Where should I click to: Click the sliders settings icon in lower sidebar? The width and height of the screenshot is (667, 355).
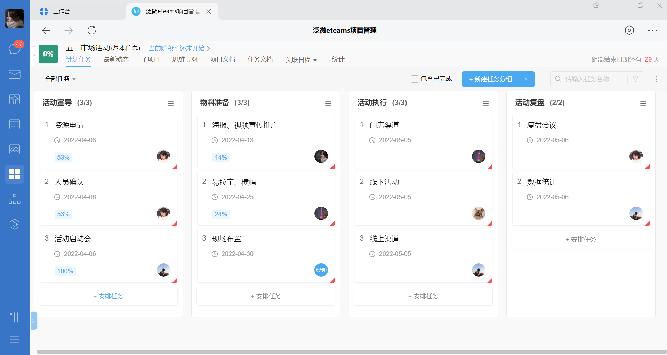coord(14,317)
